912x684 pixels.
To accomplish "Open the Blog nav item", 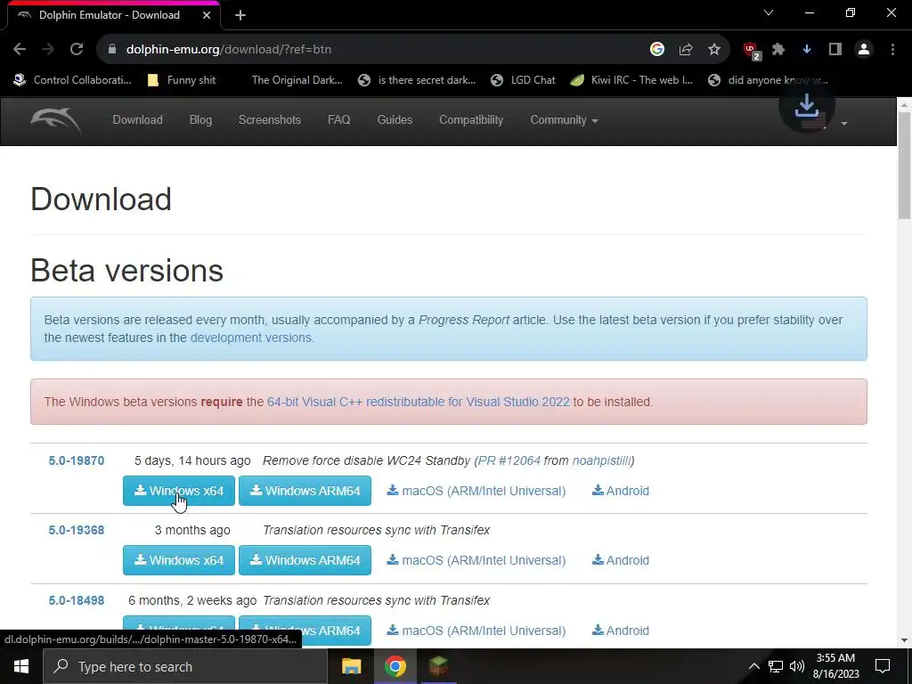I will tap(200, 120).
